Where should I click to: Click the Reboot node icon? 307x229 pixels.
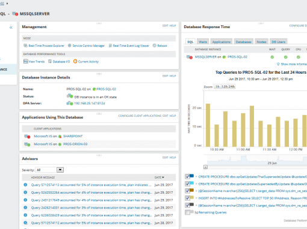pyautogui.click(x=154, y=46)
